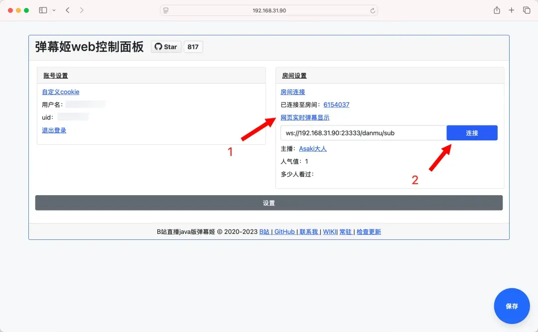Click the 弹幕姬web控制面板 title
538x332 pixels.
coord(89,47)
